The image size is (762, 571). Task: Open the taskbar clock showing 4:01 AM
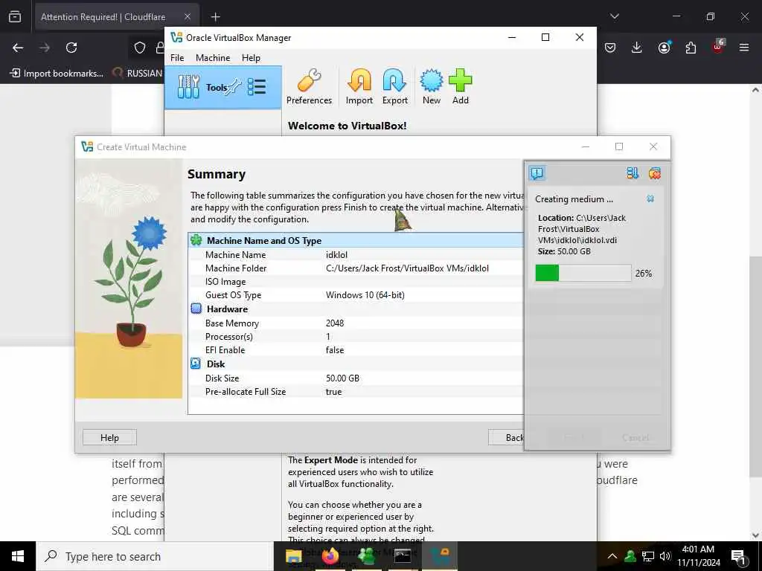coord(698,556)
